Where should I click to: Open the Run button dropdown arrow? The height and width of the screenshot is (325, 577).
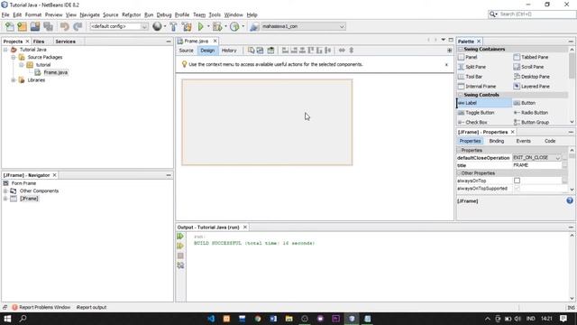tap(208, 26)
